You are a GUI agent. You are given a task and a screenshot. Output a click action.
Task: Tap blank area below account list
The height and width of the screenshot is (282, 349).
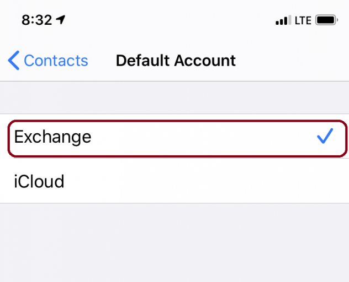(x=174, y=242)
